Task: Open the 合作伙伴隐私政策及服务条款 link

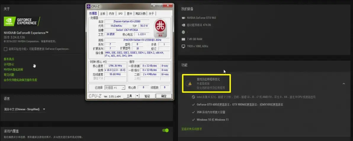Action: pyautogui.click(x=20, y=80)
